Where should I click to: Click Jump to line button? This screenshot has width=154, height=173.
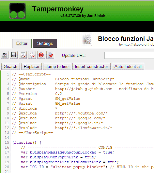tap(57, 66)
